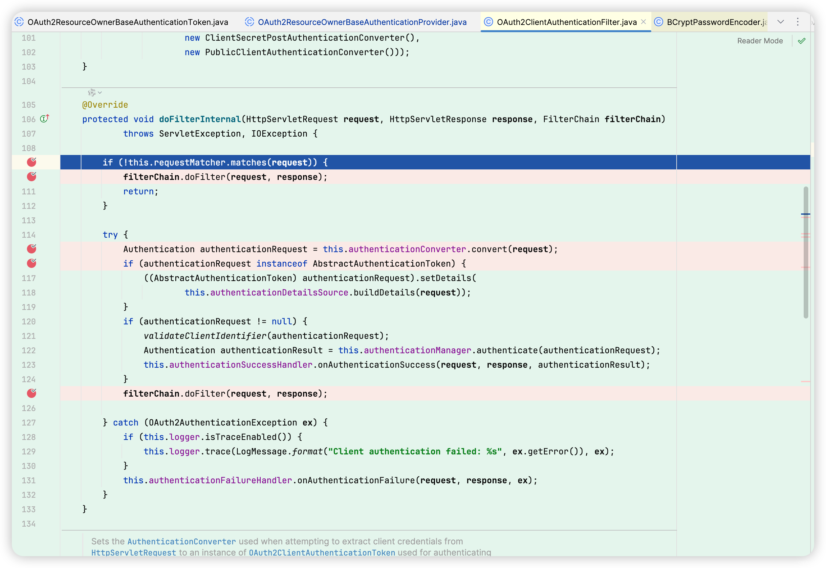Open HttpServletRequest doc link
Viewport: 826px width, 568px height.
(x=134, y=552)
